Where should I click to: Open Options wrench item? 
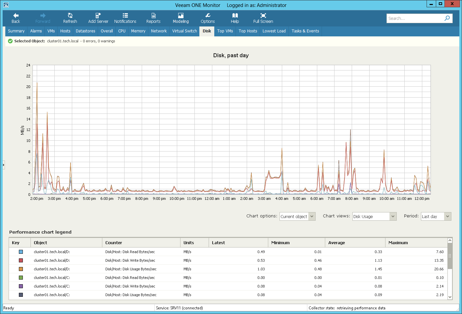(x=208, y=18)
